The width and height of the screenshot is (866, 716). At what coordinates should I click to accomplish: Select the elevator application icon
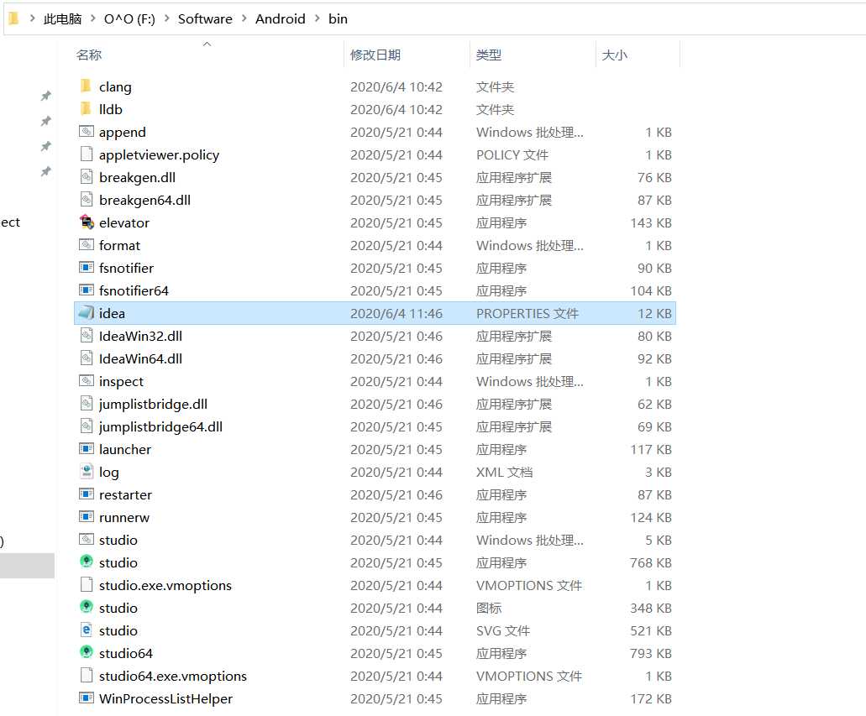click(x=87, y=222)
